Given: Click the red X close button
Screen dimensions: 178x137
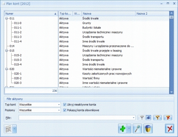Looking at the screenshot, I should (x=170, y=128).
